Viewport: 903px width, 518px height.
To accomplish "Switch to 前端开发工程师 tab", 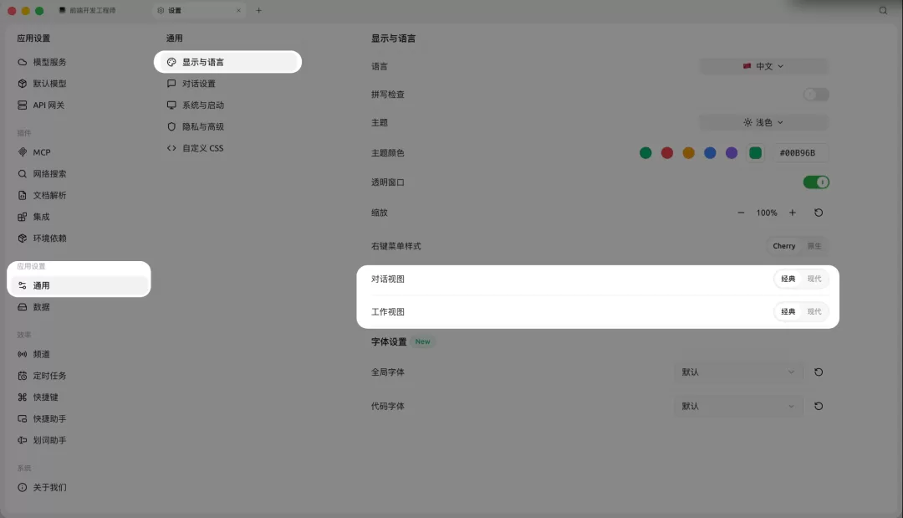I will click(x=99, y=10).
